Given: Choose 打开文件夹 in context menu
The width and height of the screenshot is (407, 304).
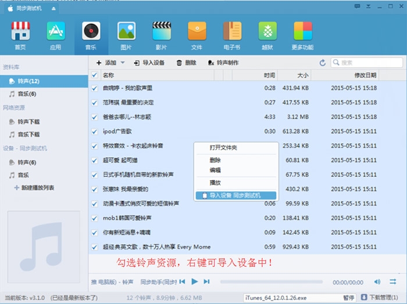Looking at the screenshot, I should point(236,148).
